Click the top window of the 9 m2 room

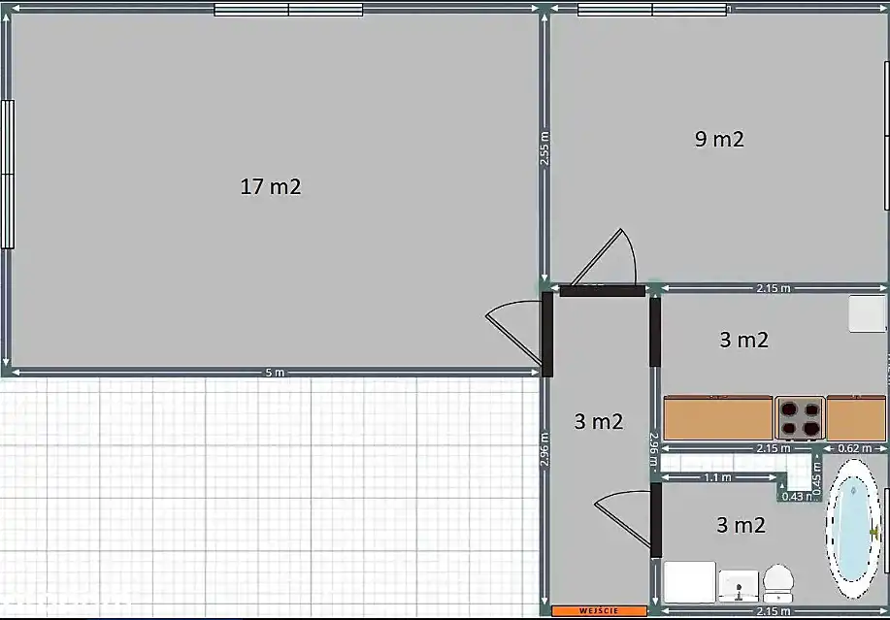point(651,10)
